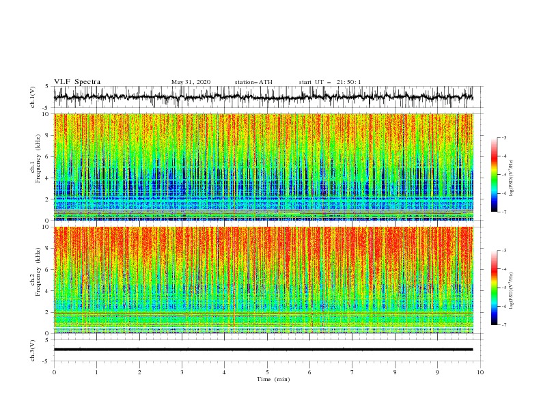Click the "ch.1(V)" waveform axis label
This screenshot has width=541, height=418.
[x=33, y=97]
